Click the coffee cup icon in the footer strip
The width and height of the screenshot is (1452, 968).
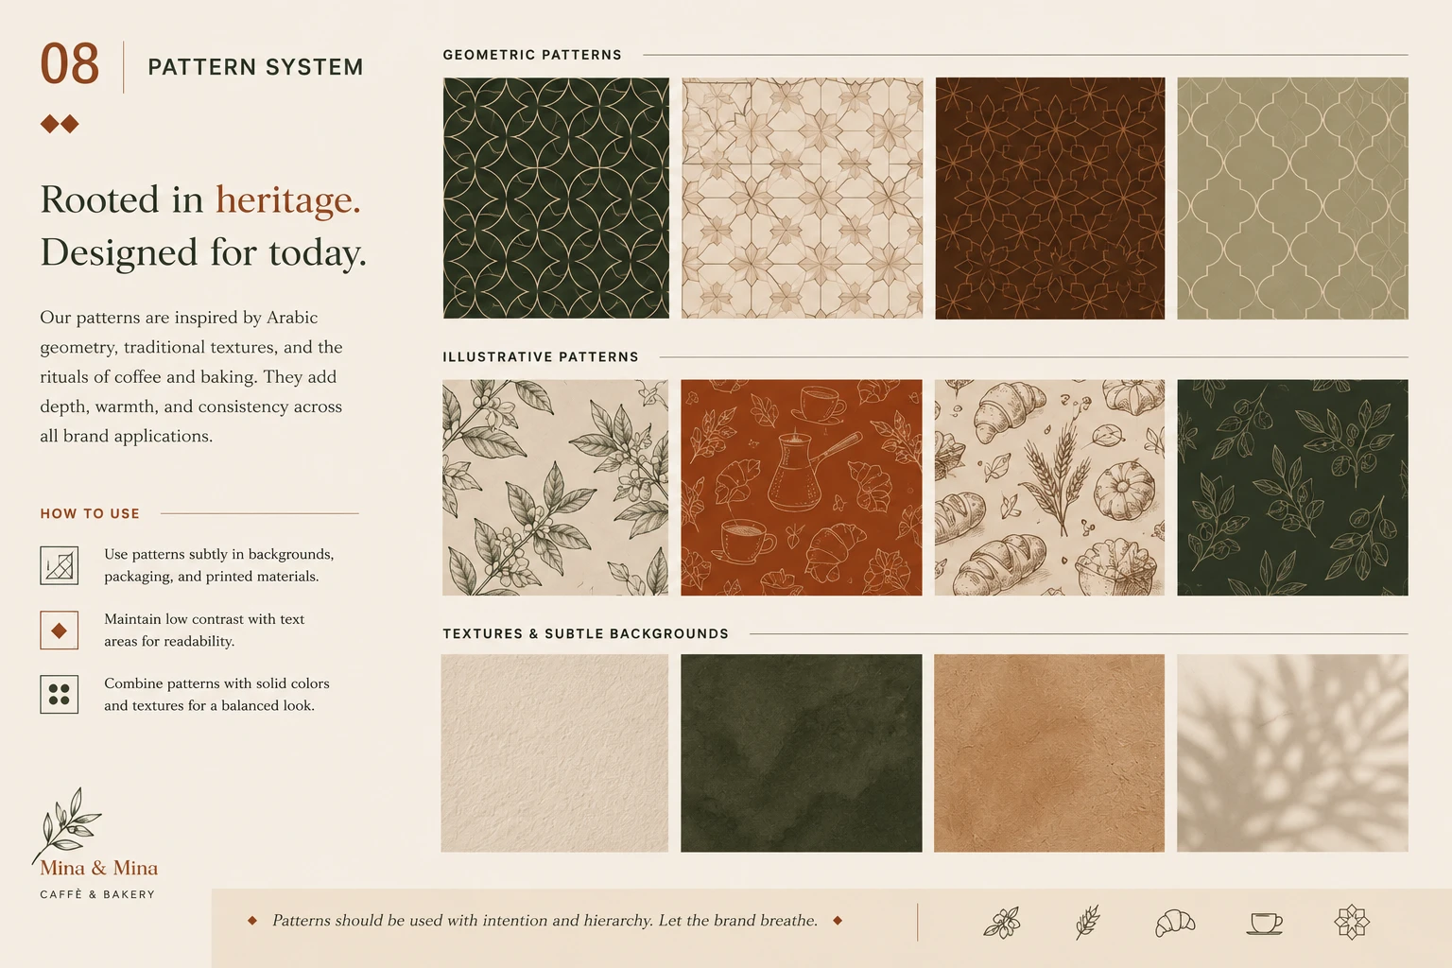click(1265, 923)
